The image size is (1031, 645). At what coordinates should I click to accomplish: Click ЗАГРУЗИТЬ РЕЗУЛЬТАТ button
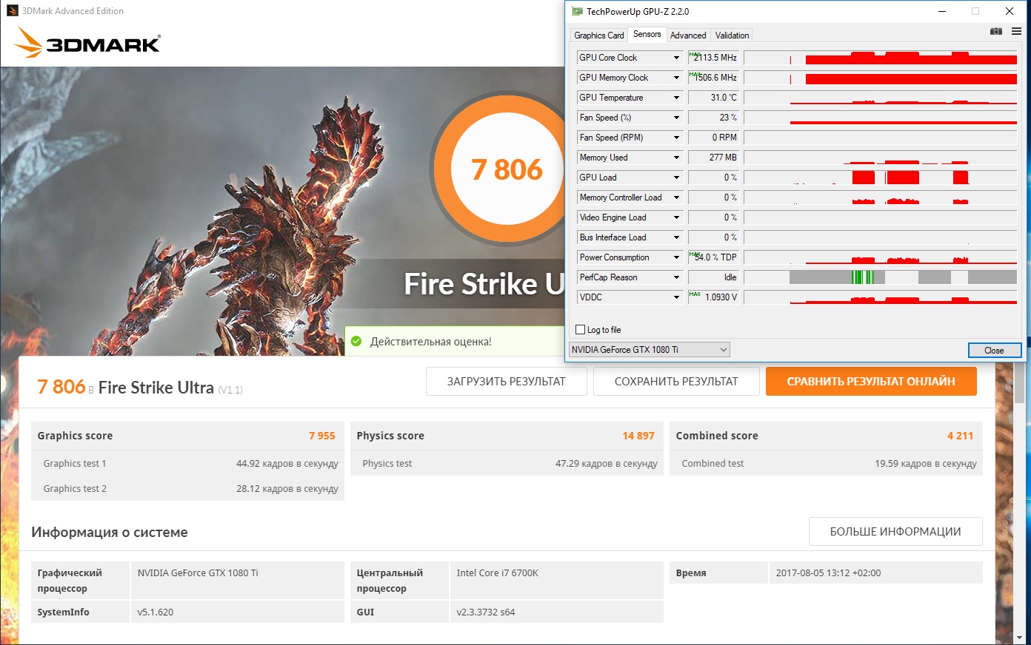507,382
